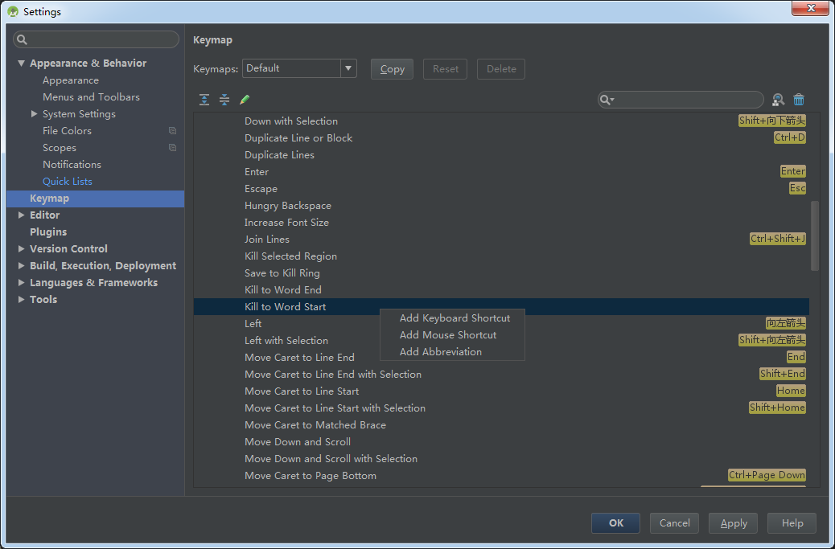Image resolution: width=835 pixels, height=549 pixels.
Task: Click the Ctrl+Page Down shortcut badge
Action: [x=767, y=475]
